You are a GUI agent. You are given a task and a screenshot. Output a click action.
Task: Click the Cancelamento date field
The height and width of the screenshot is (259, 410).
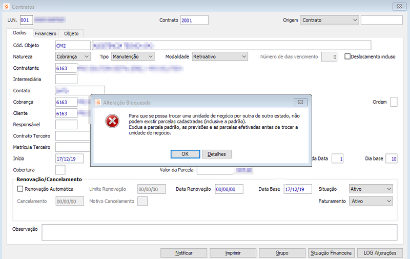[x=70, y=201]
